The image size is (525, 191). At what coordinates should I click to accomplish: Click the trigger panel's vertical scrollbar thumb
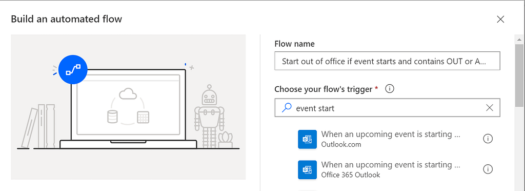point(519,75)
